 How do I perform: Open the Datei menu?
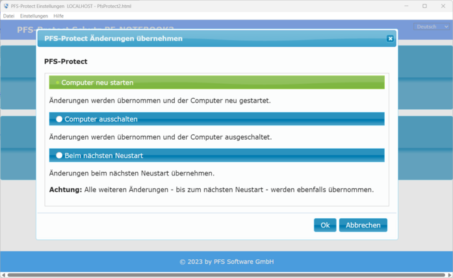(9, 16)
